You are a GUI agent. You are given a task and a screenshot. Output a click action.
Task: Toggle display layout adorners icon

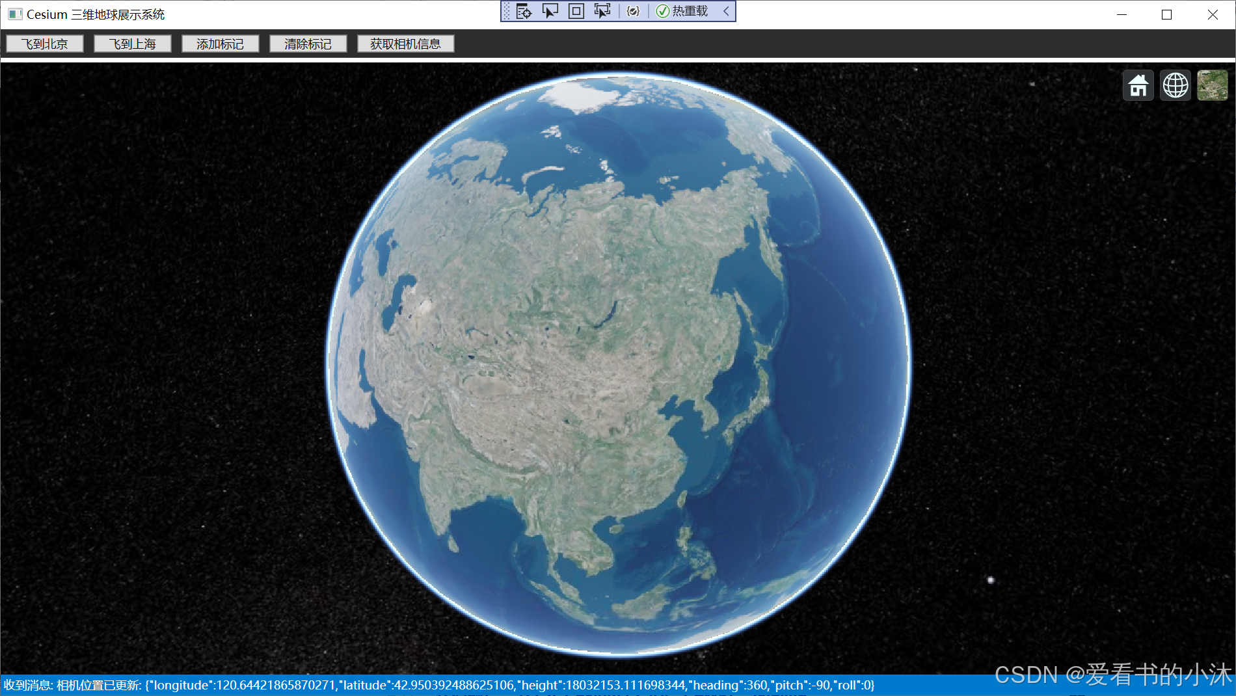pyautogui.click(x=576, y=11)
